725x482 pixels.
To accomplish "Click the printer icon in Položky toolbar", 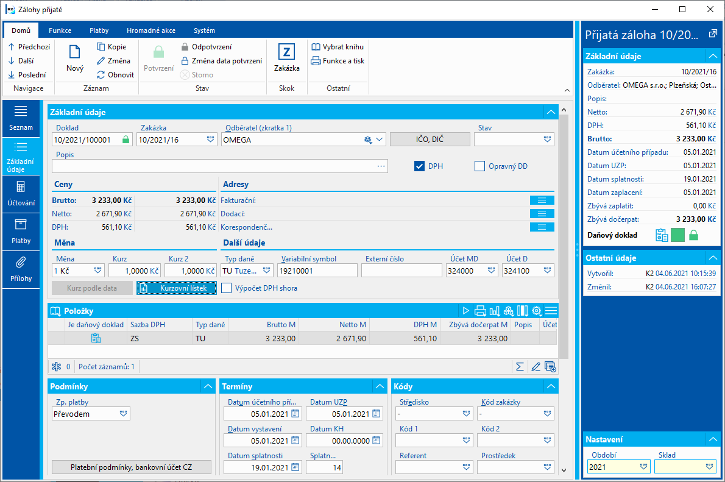I will [x=481, y=311].
